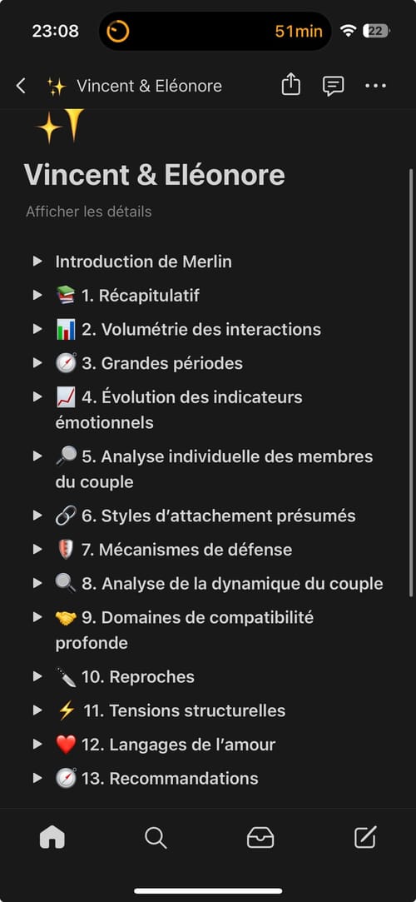Expand the 1. Récapitulatif toggle arrow

pos(38,295)
